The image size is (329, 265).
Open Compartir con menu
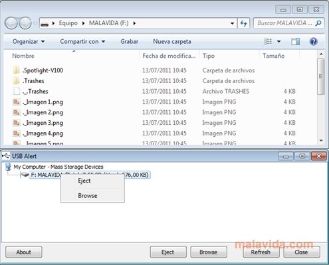point(82,41)
